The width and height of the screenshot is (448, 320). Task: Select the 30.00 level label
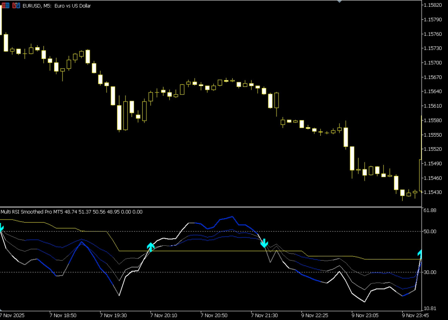point(430,272)
